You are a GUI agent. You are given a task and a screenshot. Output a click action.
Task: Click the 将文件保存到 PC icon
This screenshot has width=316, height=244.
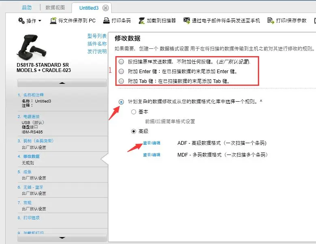53,21
